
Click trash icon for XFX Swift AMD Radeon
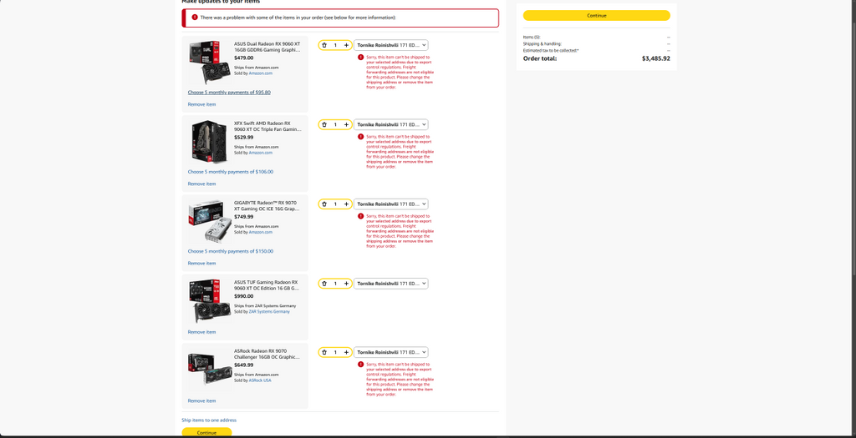tap(324, 125)
